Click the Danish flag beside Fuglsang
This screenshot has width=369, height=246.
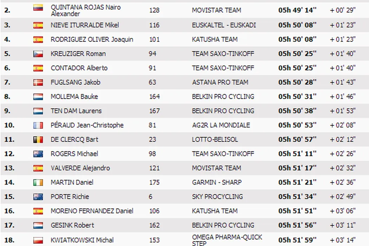point(38,82)
